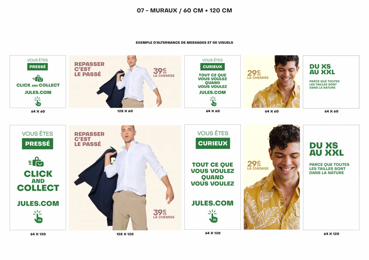The image size is (369, 260).
Task: Click the shopping bag icon in small PRESSÉ panel
Action: point(38,78)
